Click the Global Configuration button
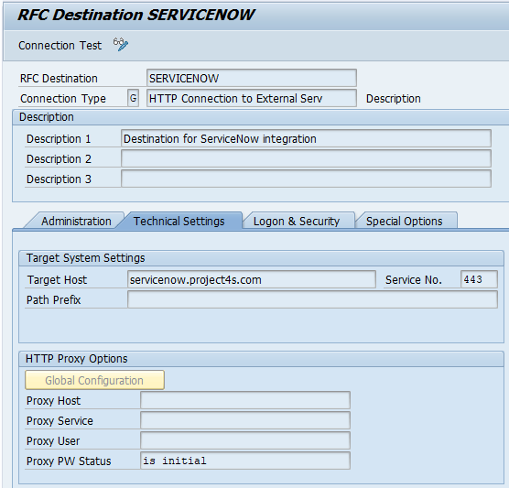Image resolution: width=509 pixels, height=488 pixels. point(94,380)
